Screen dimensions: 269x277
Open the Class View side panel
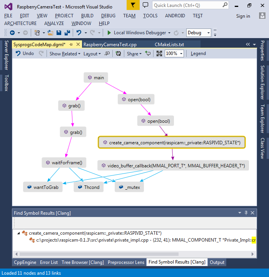[262, 148]
